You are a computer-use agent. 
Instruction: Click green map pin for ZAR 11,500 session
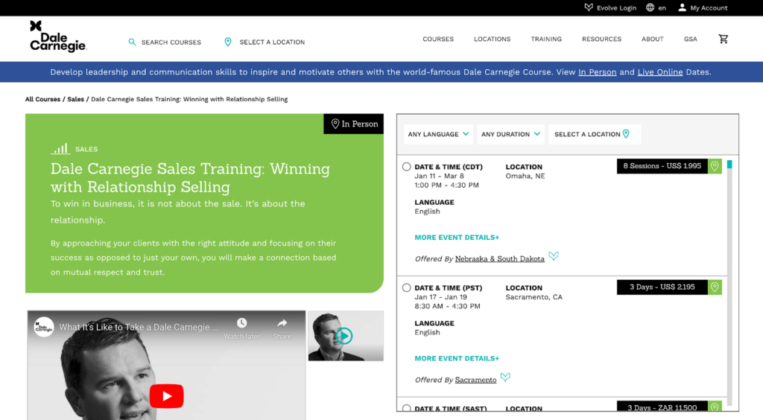click(x=715, y=407)
